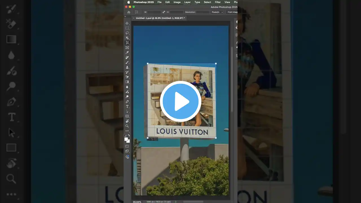This screenshot has width=361, height=203.
Task: Select the History Brush tool
Action: 127,72
